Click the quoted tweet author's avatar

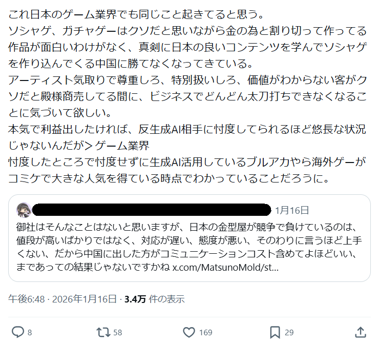point(24,210)
